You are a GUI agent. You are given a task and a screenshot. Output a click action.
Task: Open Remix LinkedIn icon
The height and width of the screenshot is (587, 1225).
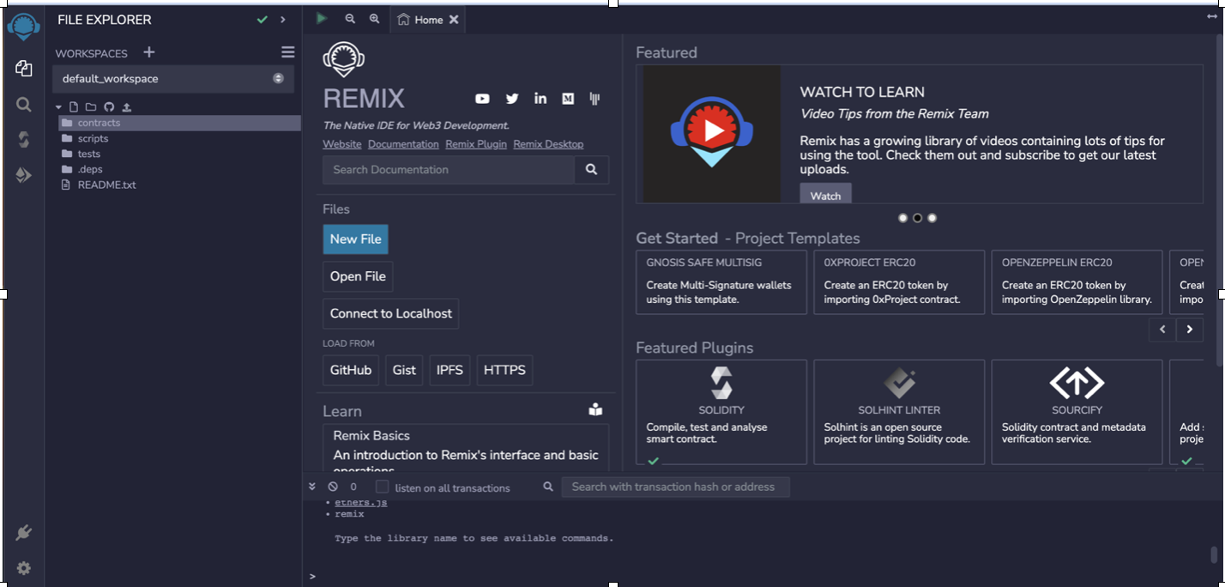coord(540,99)
